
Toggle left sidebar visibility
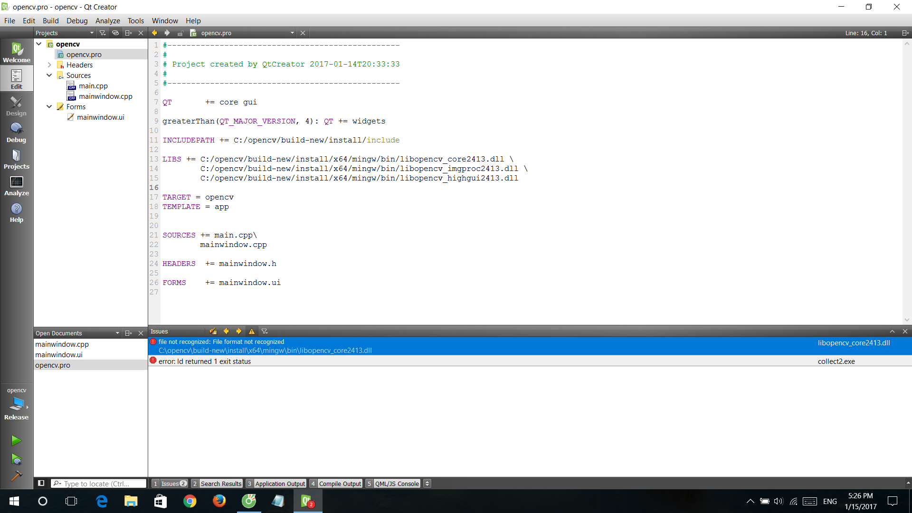click(x=41, y=483)
